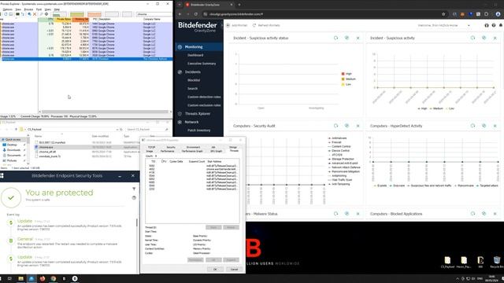
Task: Click OK in the chrome.exe properties dialog
Action: tap(215, 269)
